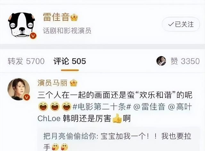This screenshot has height=151, width=205.
Task: Tap the 演员马丽 username
Action: (52, 83)
